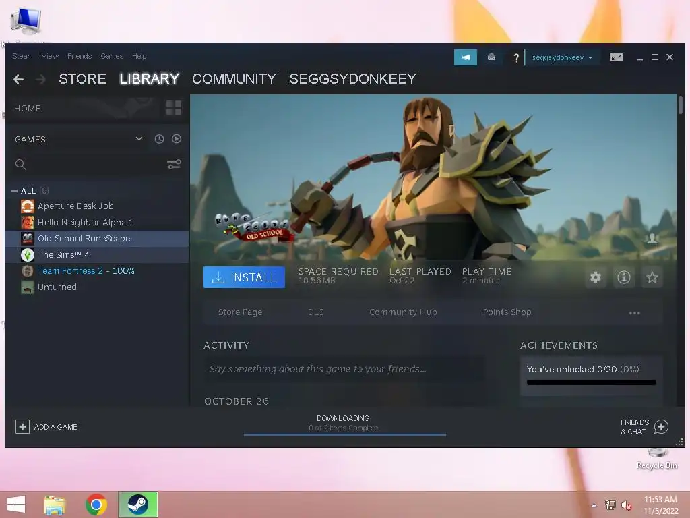Open the Windows Start button
The height and width of the screenshot is (518, 690).
[x=16, y=505]
